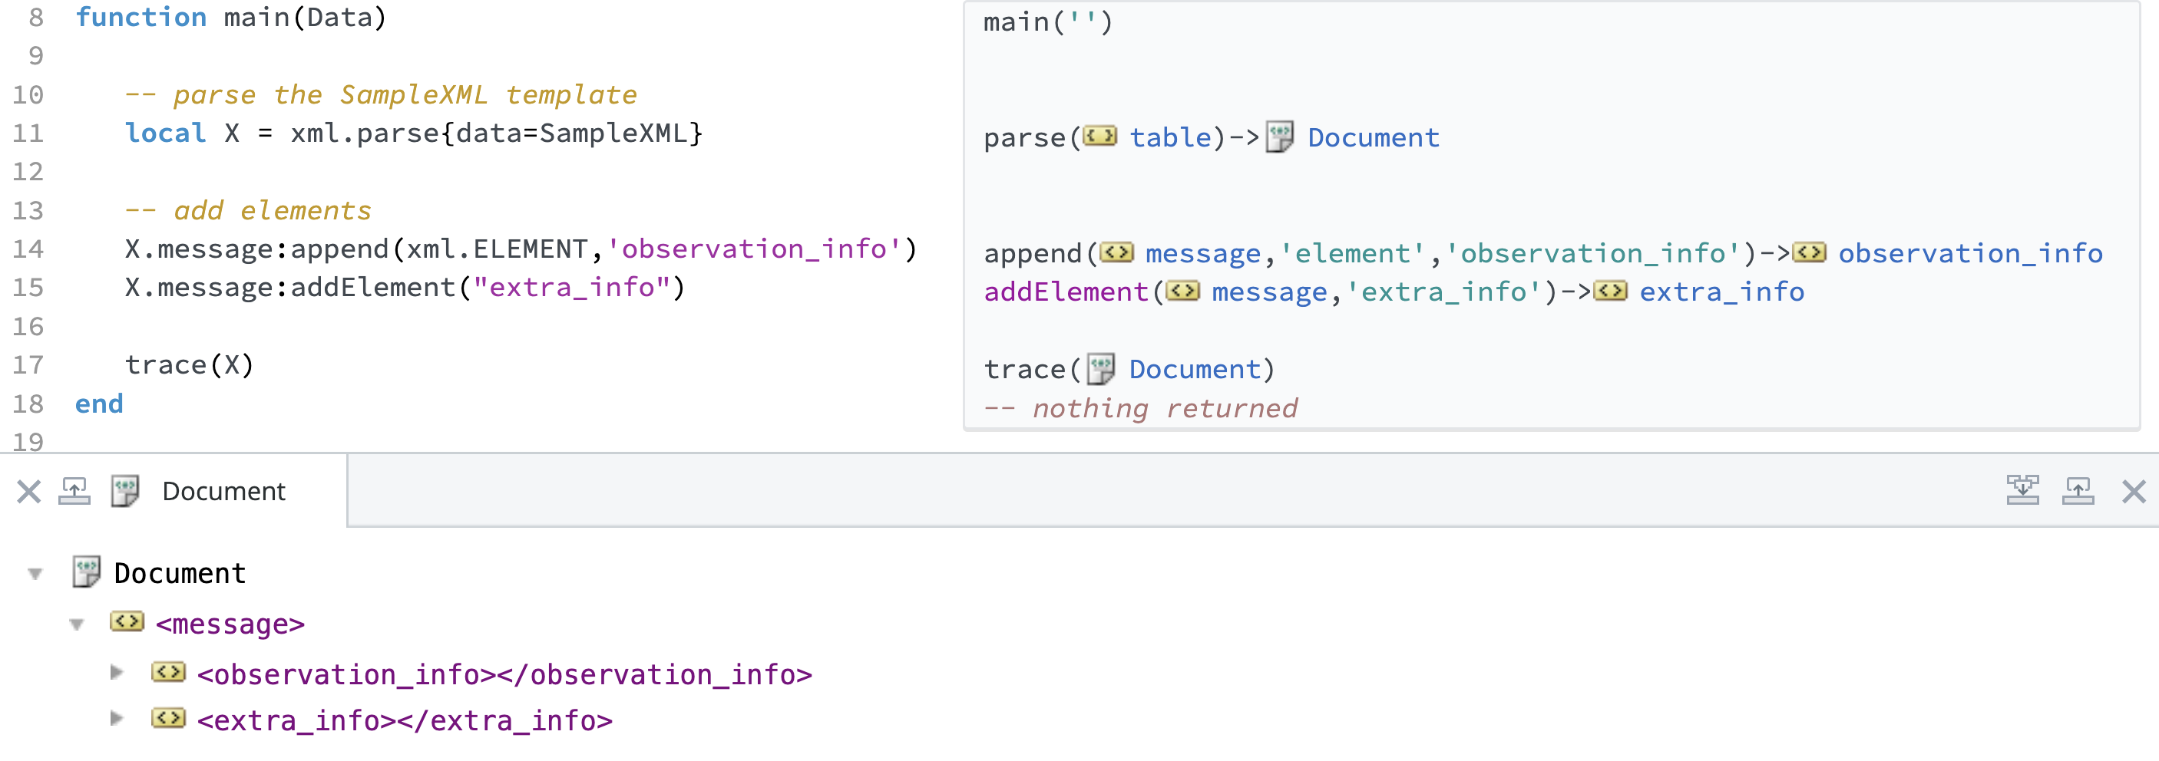Click the addElement function link in annotations
This screenshot has height=761, width=2159.
click(1065, 292)
